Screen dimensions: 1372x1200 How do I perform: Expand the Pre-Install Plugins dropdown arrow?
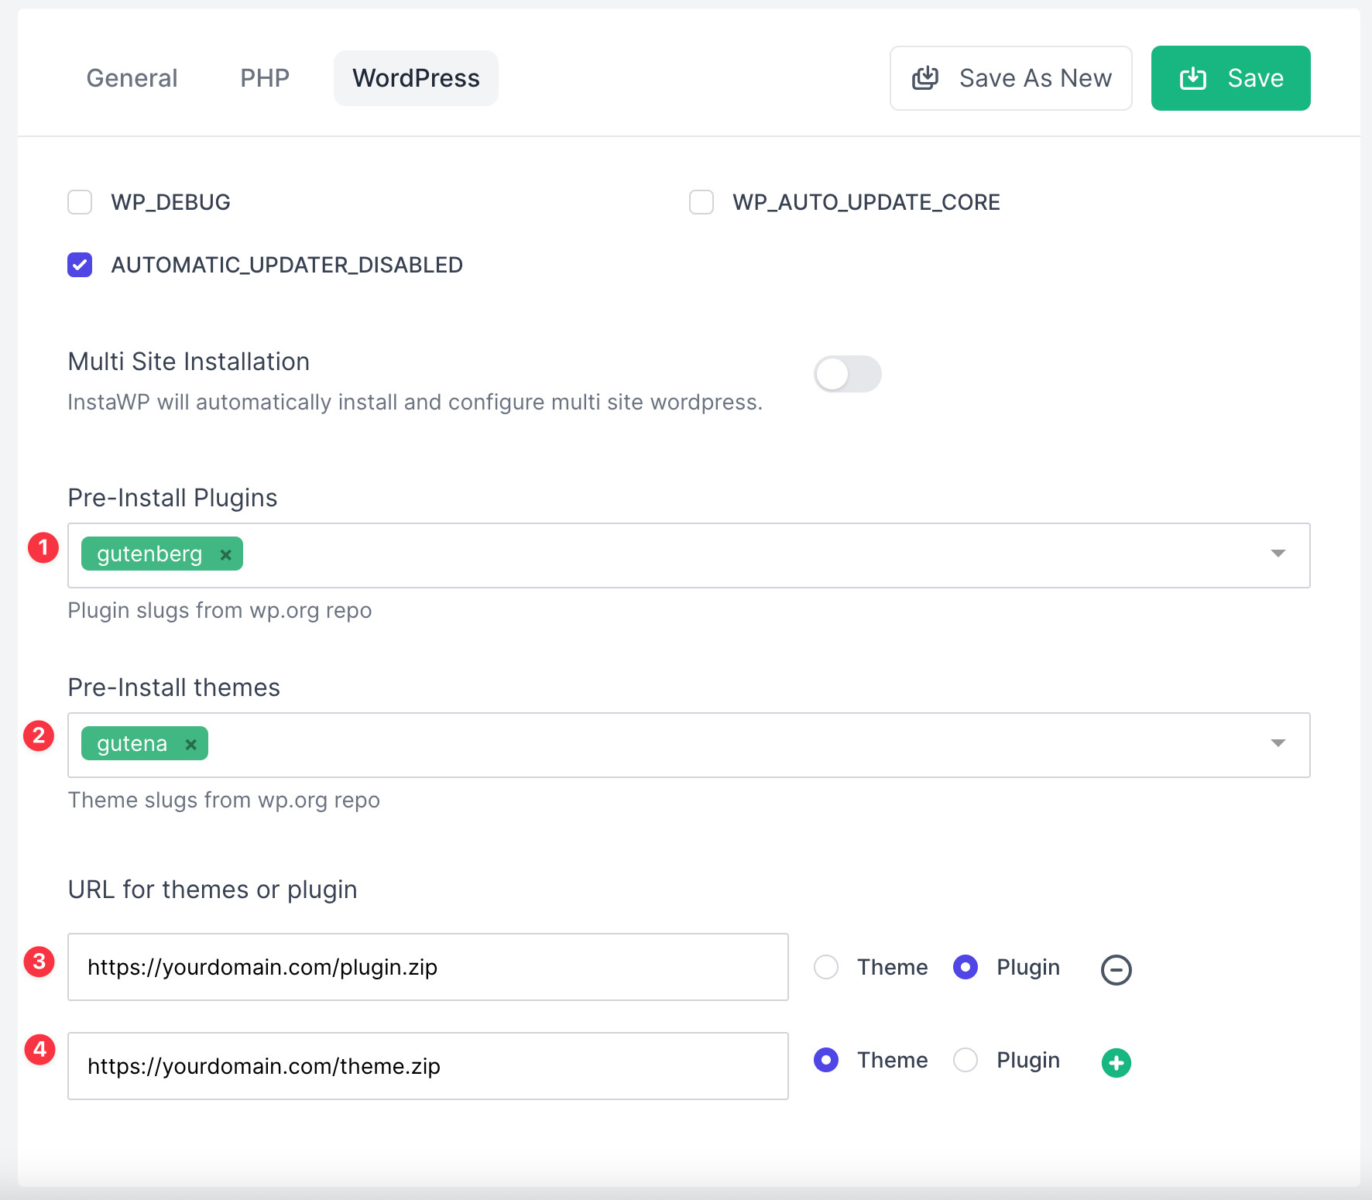1278,554
